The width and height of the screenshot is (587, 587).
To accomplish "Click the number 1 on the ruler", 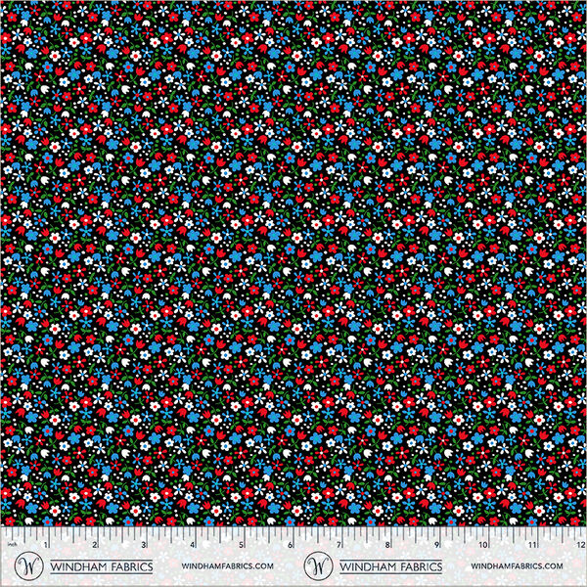I will point(46,544).
